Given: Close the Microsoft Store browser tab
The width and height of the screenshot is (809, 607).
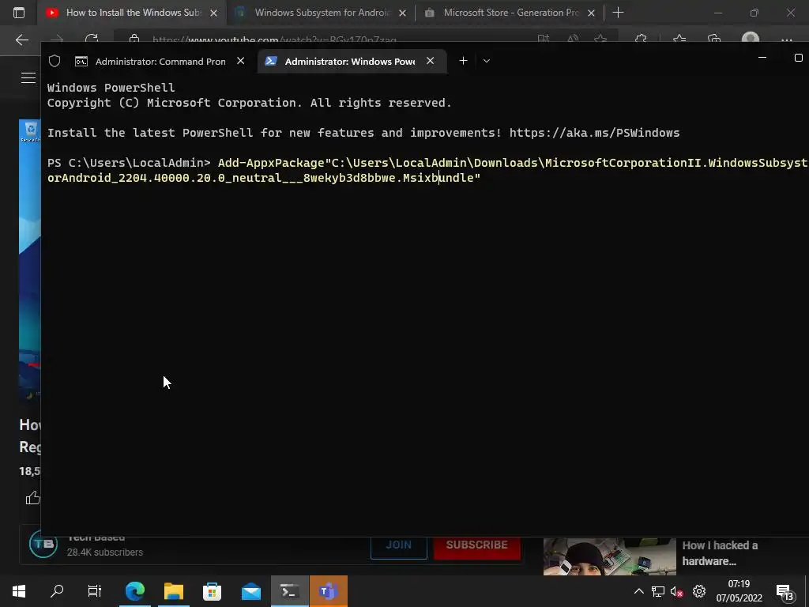Looking at the screenshot, I should (592, 13).
